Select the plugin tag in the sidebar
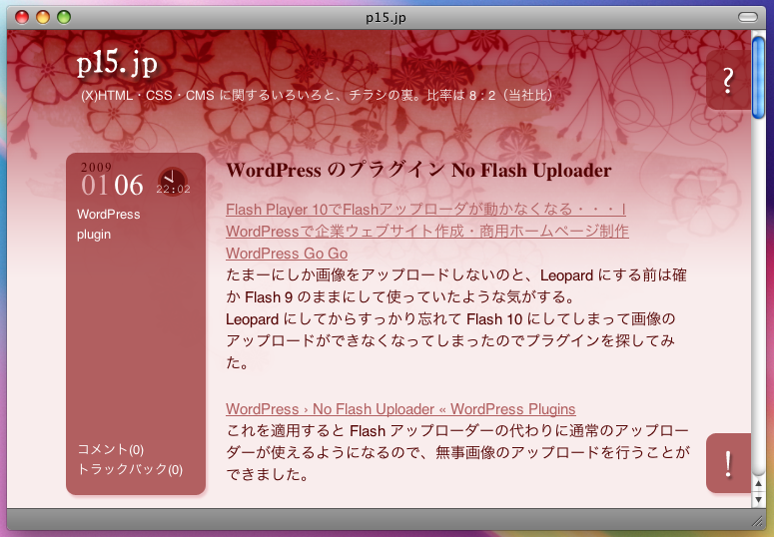This screenshot has width=774, height=537. (94, 235)
